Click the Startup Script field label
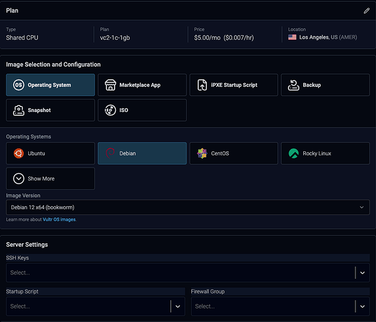Image resolution: width=376 pixels, height=322 pixels. [22, 292]
